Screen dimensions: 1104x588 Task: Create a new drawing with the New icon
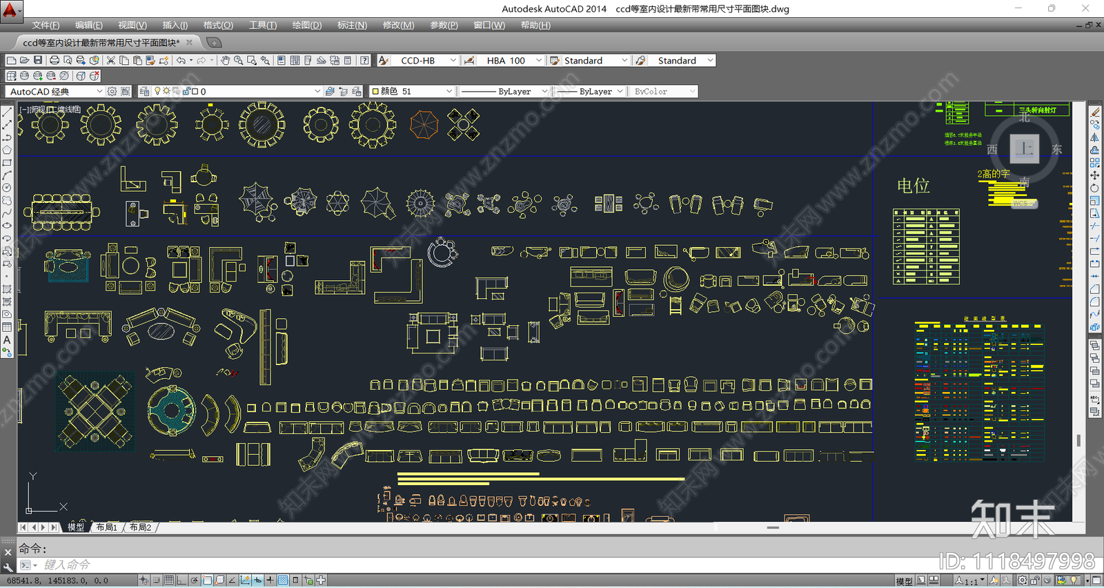click(11, 61)
